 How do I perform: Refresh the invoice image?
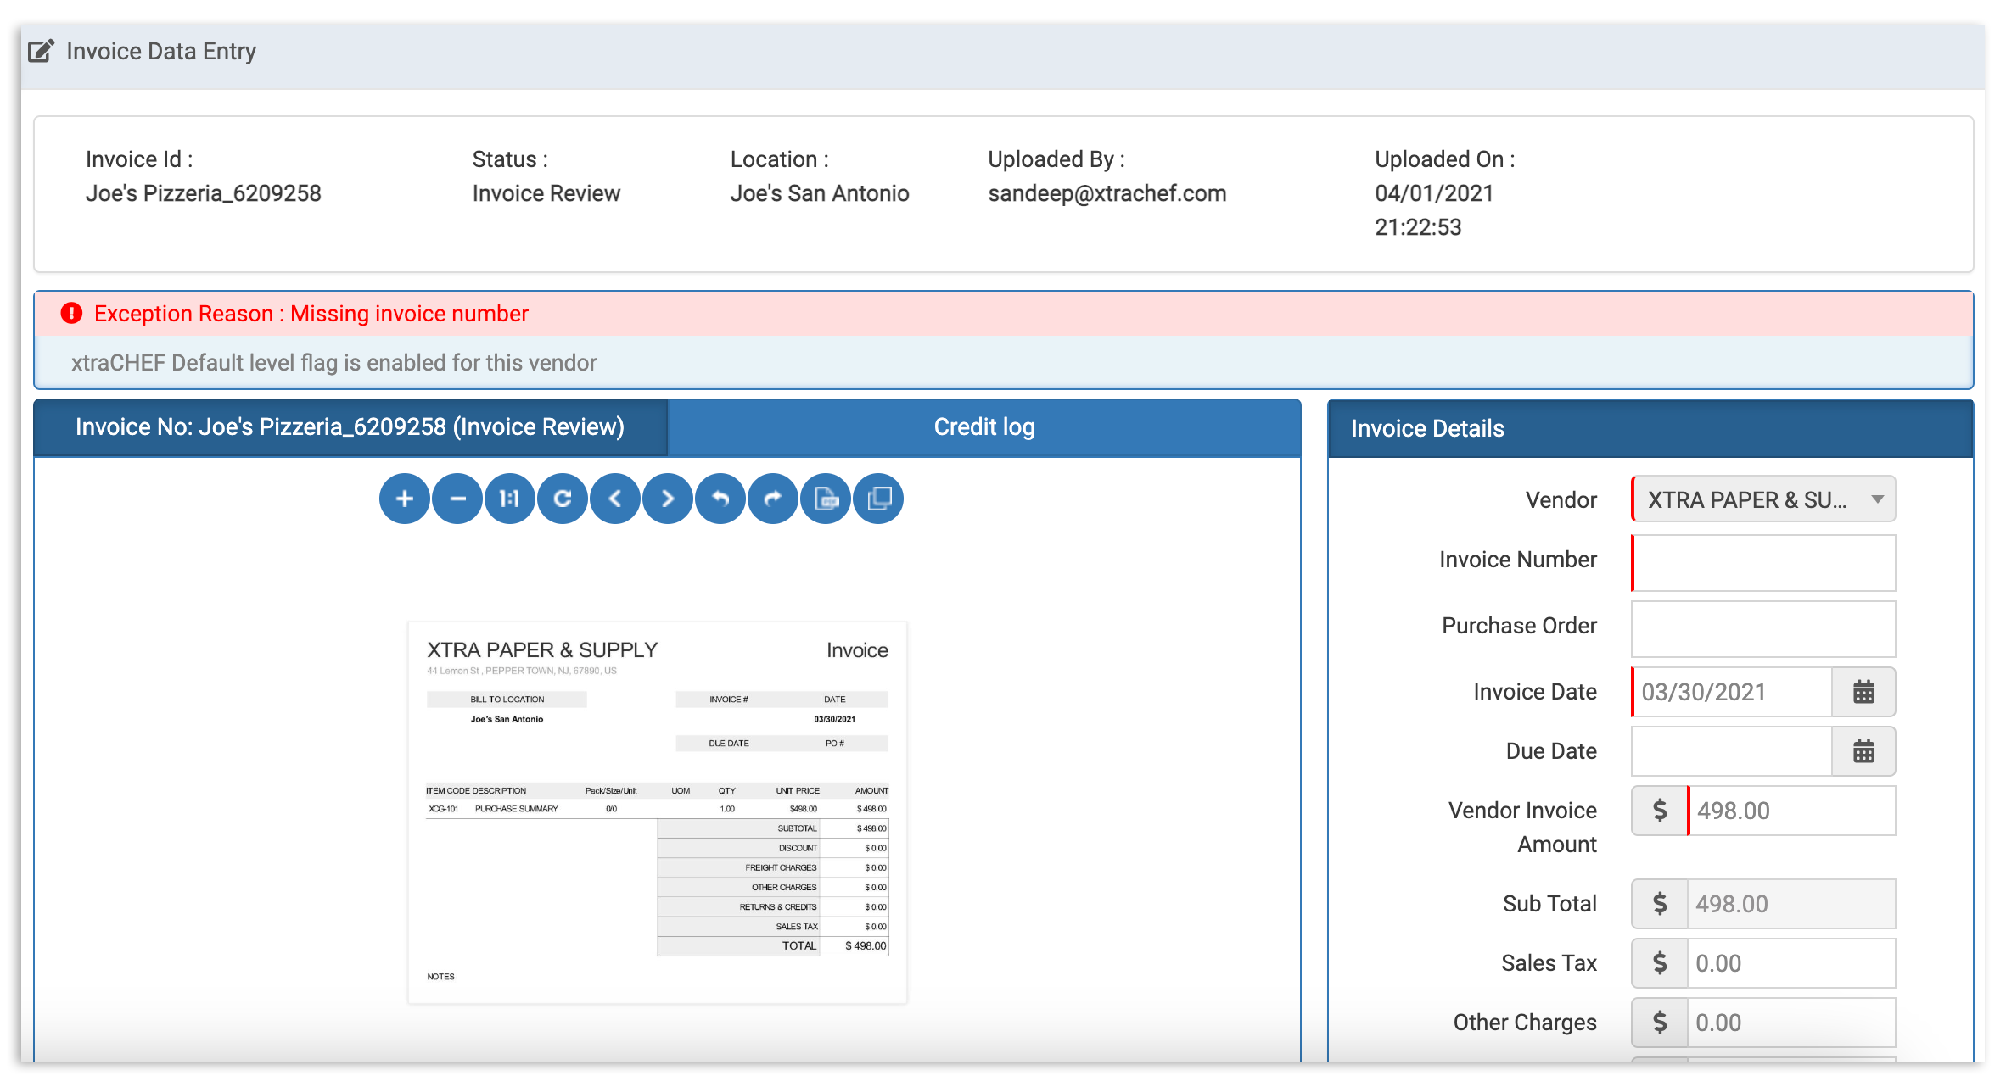[x=562, y=499]
